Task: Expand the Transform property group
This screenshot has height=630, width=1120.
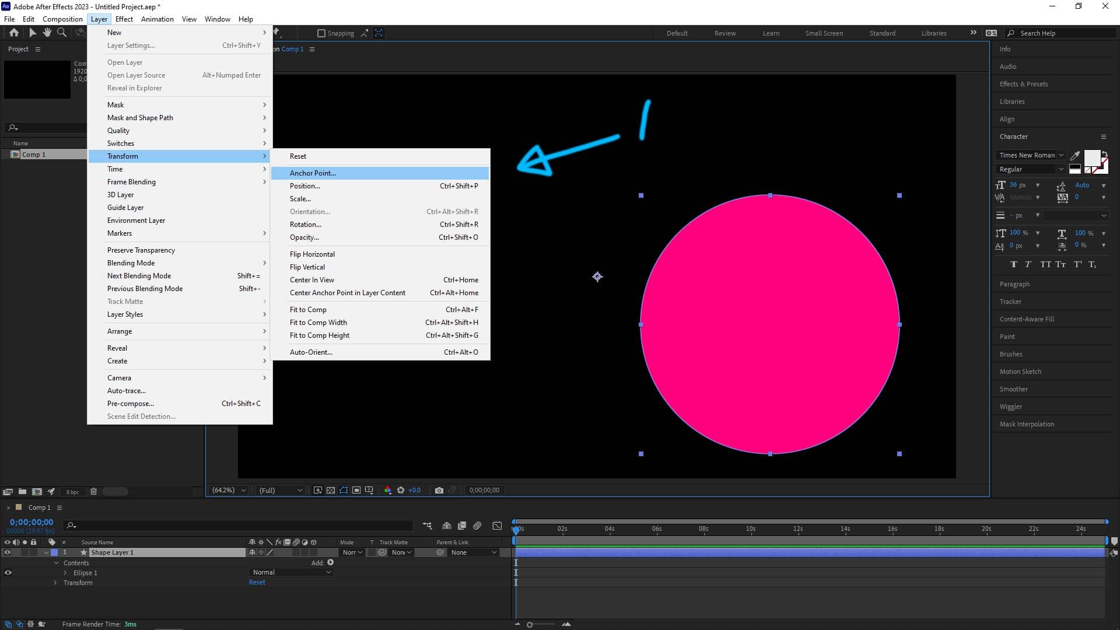Action: click(55, 583)
